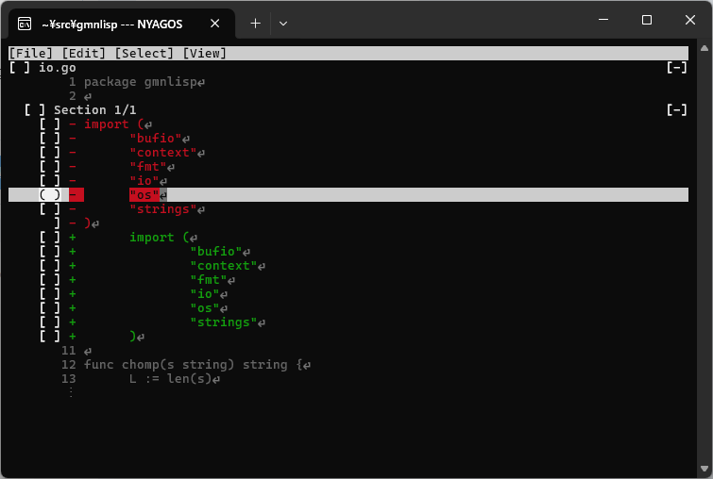Click the truncated-lines ellipsis below line 13

71,392
